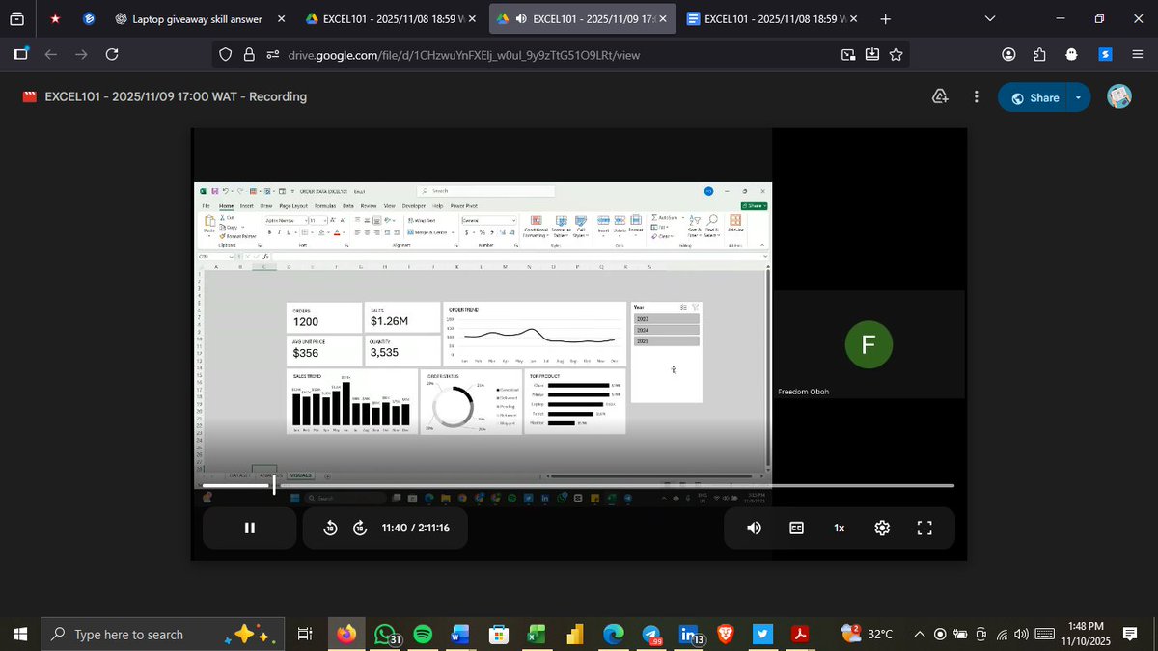
Task: Click the 'Type here to search' box
Action: click(163, 635)
